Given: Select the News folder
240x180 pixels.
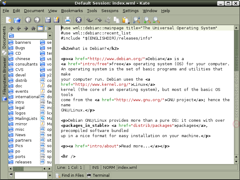Looking at the screenshot, I should (x=17, y=135).
